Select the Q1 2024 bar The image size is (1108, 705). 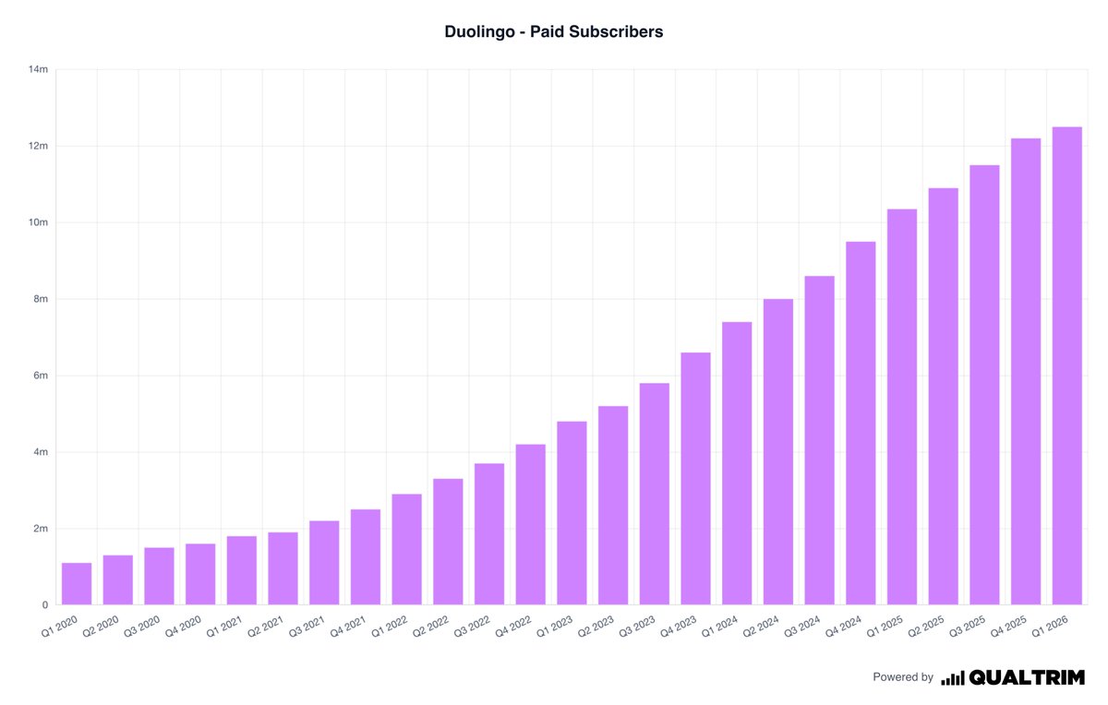[737, 464]
